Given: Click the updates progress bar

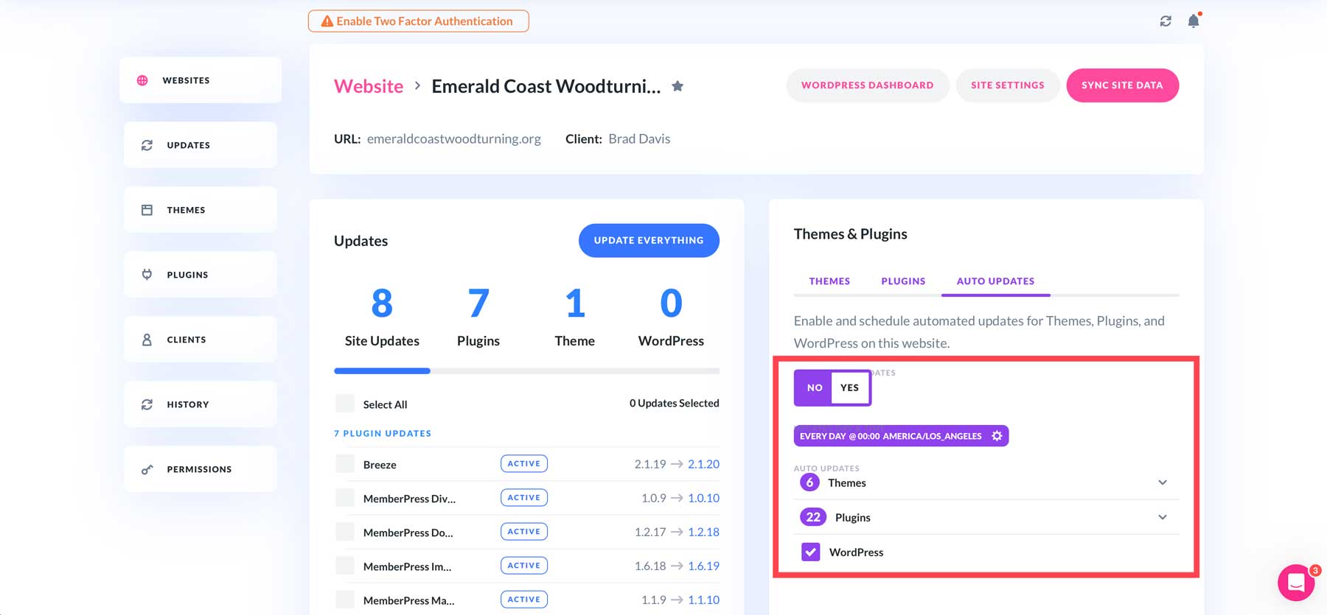Looking at the screenshot, I should tap(526, 371).
